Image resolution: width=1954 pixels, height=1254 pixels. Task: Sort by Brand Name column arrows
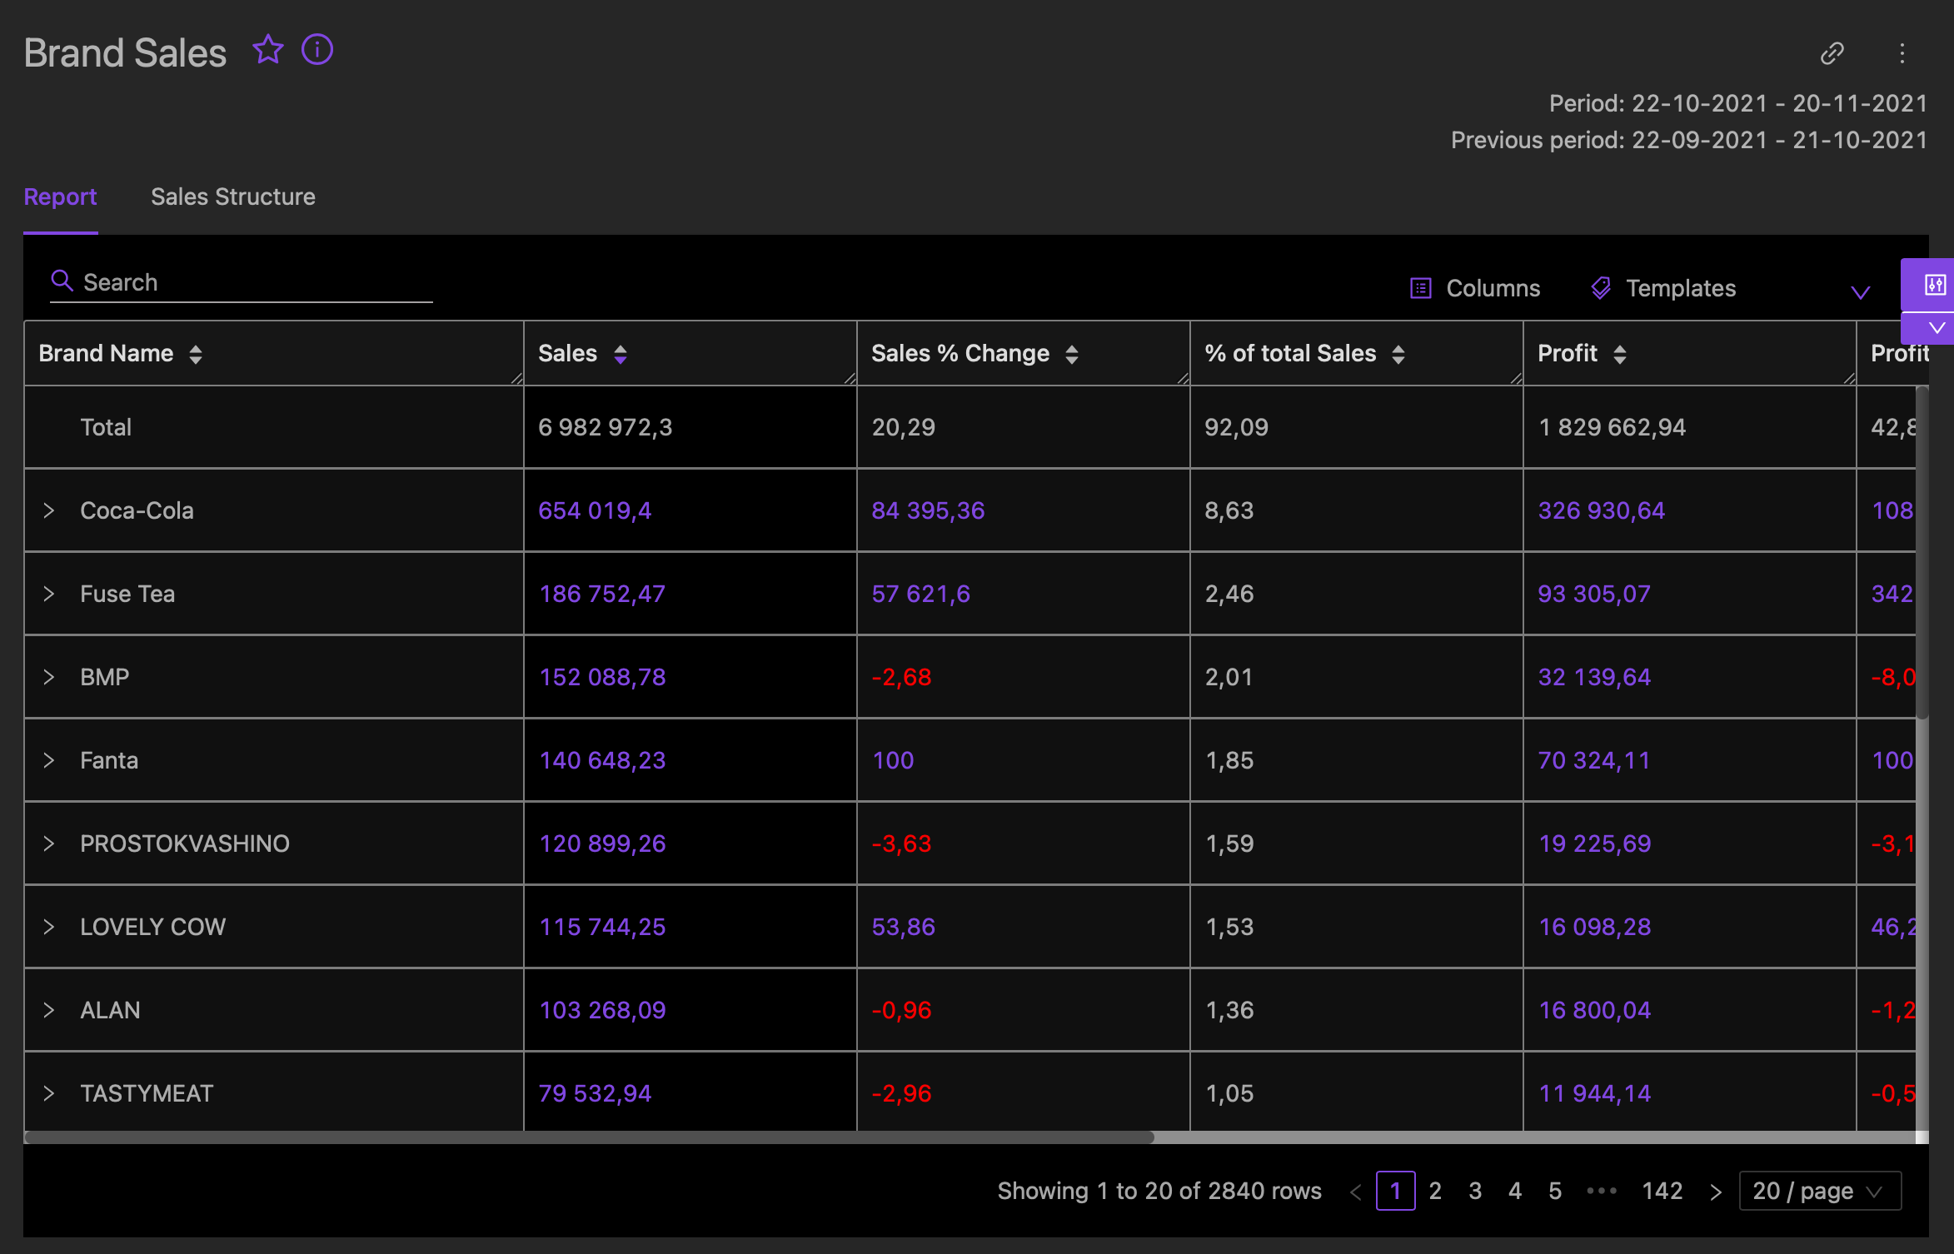pyautogui.click(x=196, y=355)
